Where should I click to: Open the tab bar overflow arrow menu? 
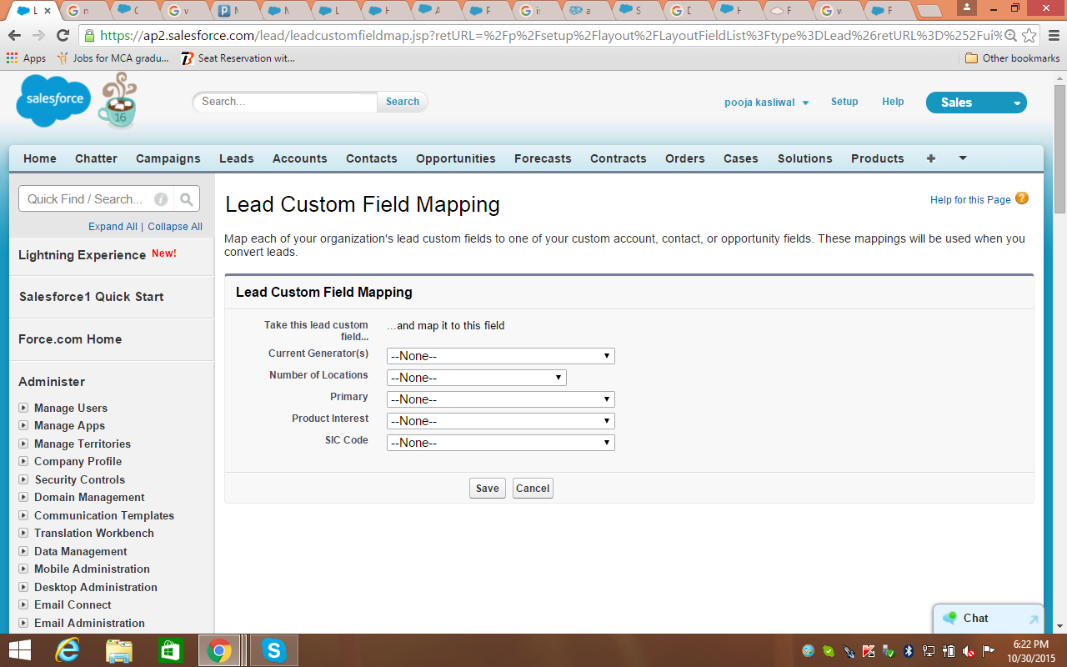coord(963,158)
